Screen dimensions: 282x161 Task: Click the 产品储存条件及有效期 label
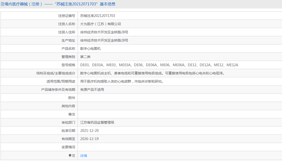pos(58,90)
